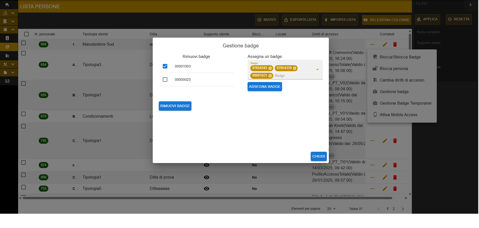Remove badge chip 87654341 from selection

pyautogui.click(x=270, y=68)
